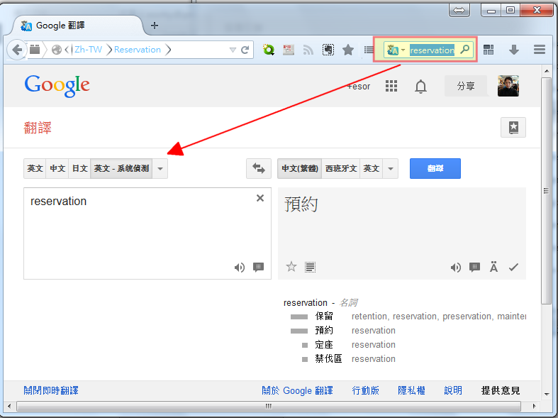558x418 pixels.
Task: Open the pinned tab icon left of address bar
Action: (35, 50)
